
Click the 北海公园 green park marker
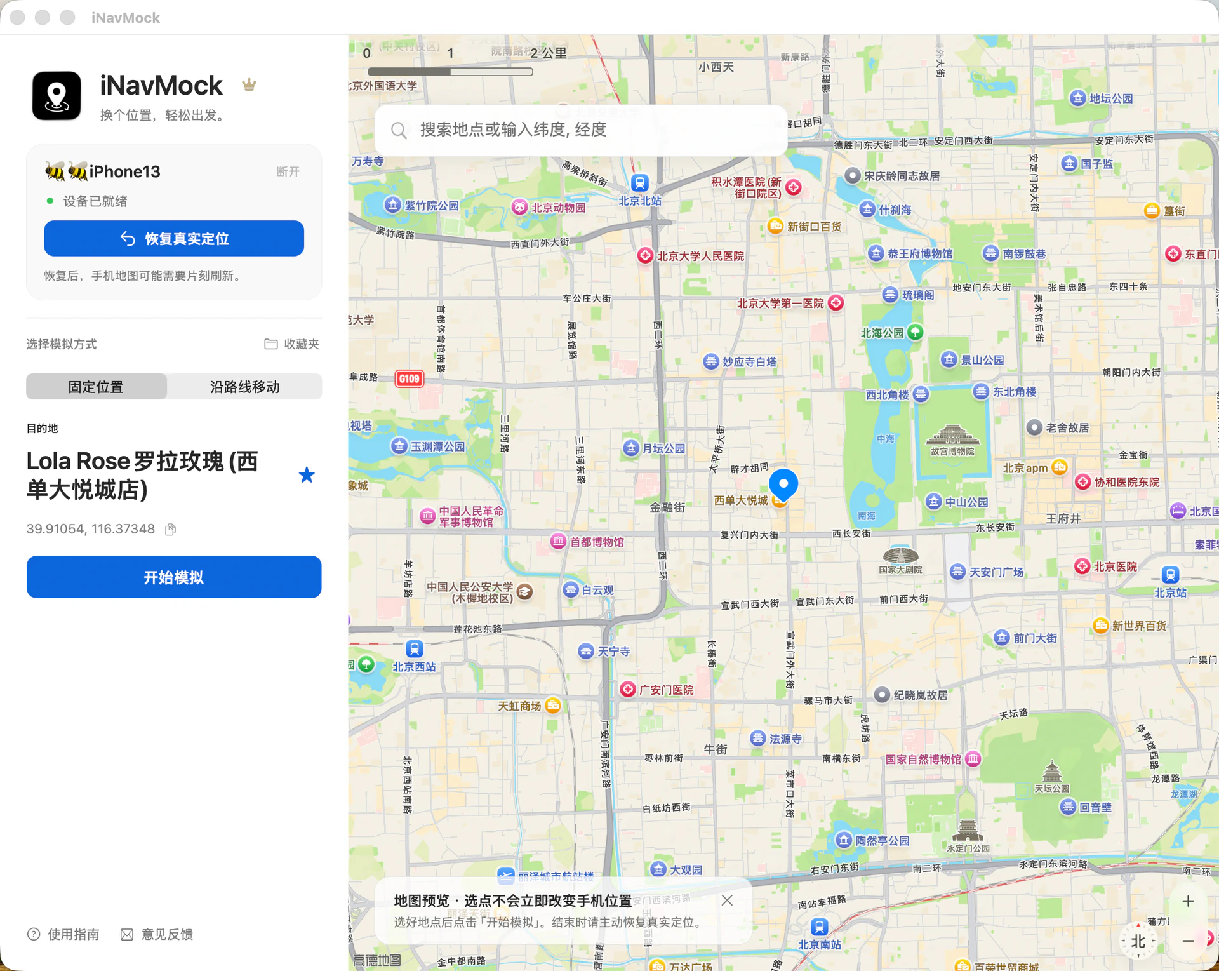click(915, 332)
